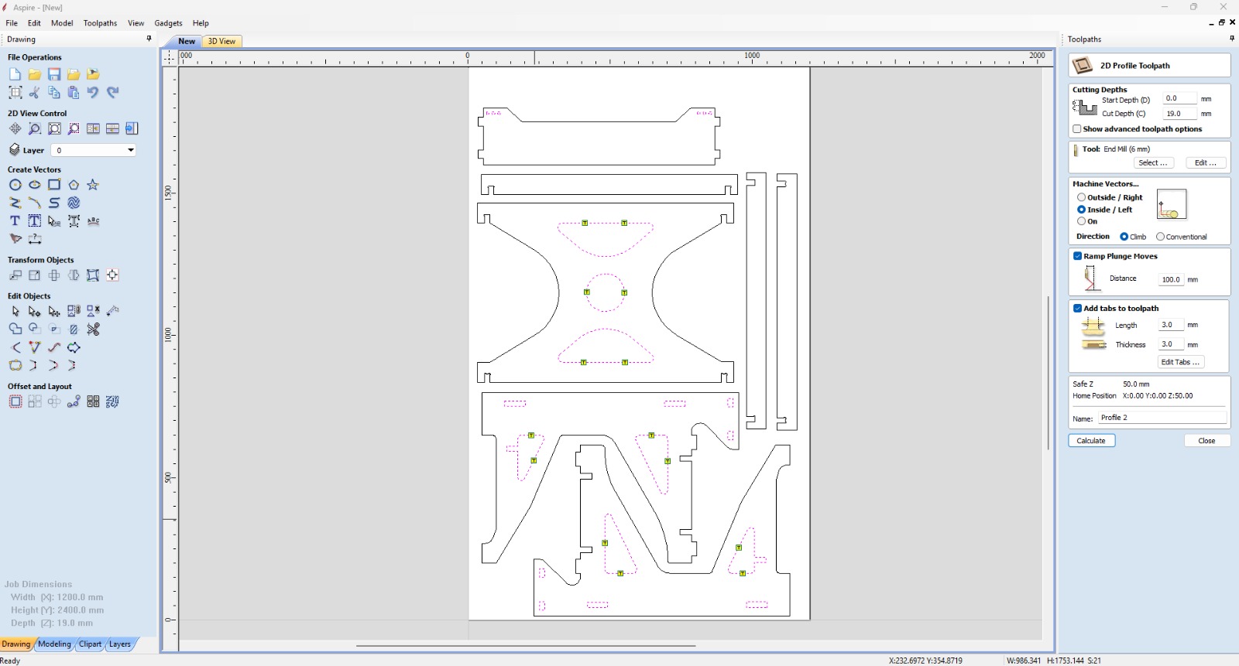The image size is (1239, 666).
Task: Click the Close button in Toolpaths panel
Action: [x=1206, y=440]
